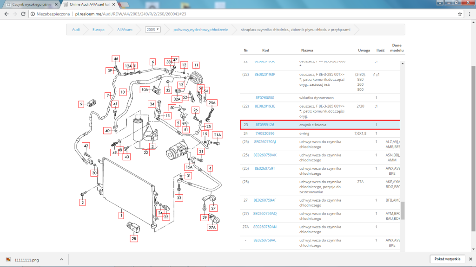Screen dimensions: 476x267
Task: Click diagram part label 11
Action: tap(196, 65)
